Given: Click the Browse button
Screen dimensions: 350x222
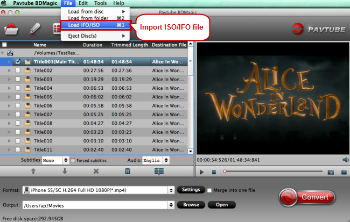Looking at the screenshot, I should click(x=191, y=205).
